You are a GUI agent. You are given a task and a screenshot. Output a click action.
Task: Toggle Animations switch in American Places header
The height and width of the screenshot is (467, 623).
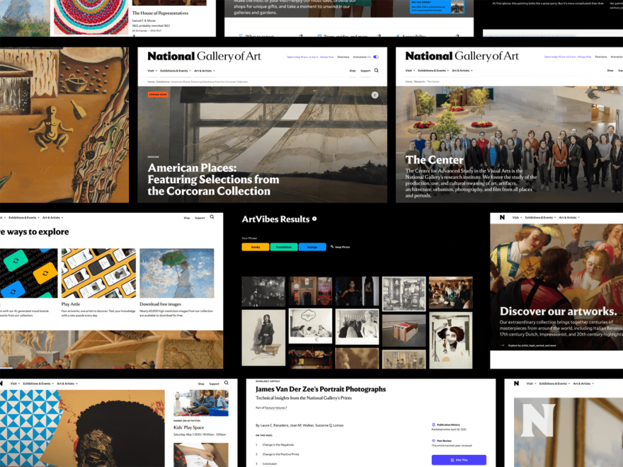[x=375, y=57]
